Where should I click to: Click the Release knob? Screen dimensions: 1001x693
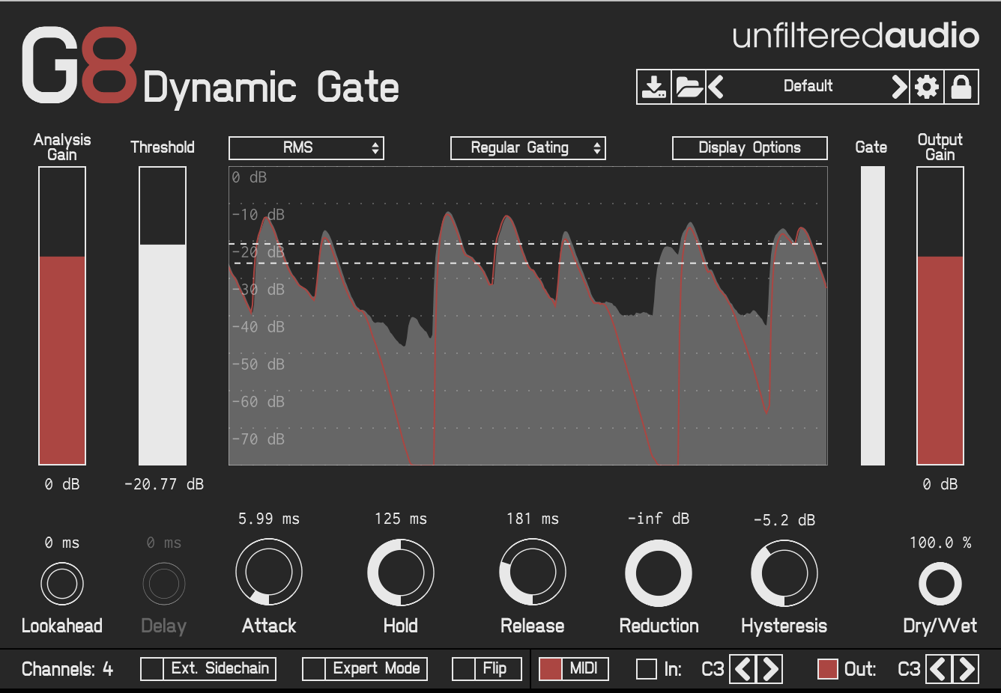[x=533, y=573]
